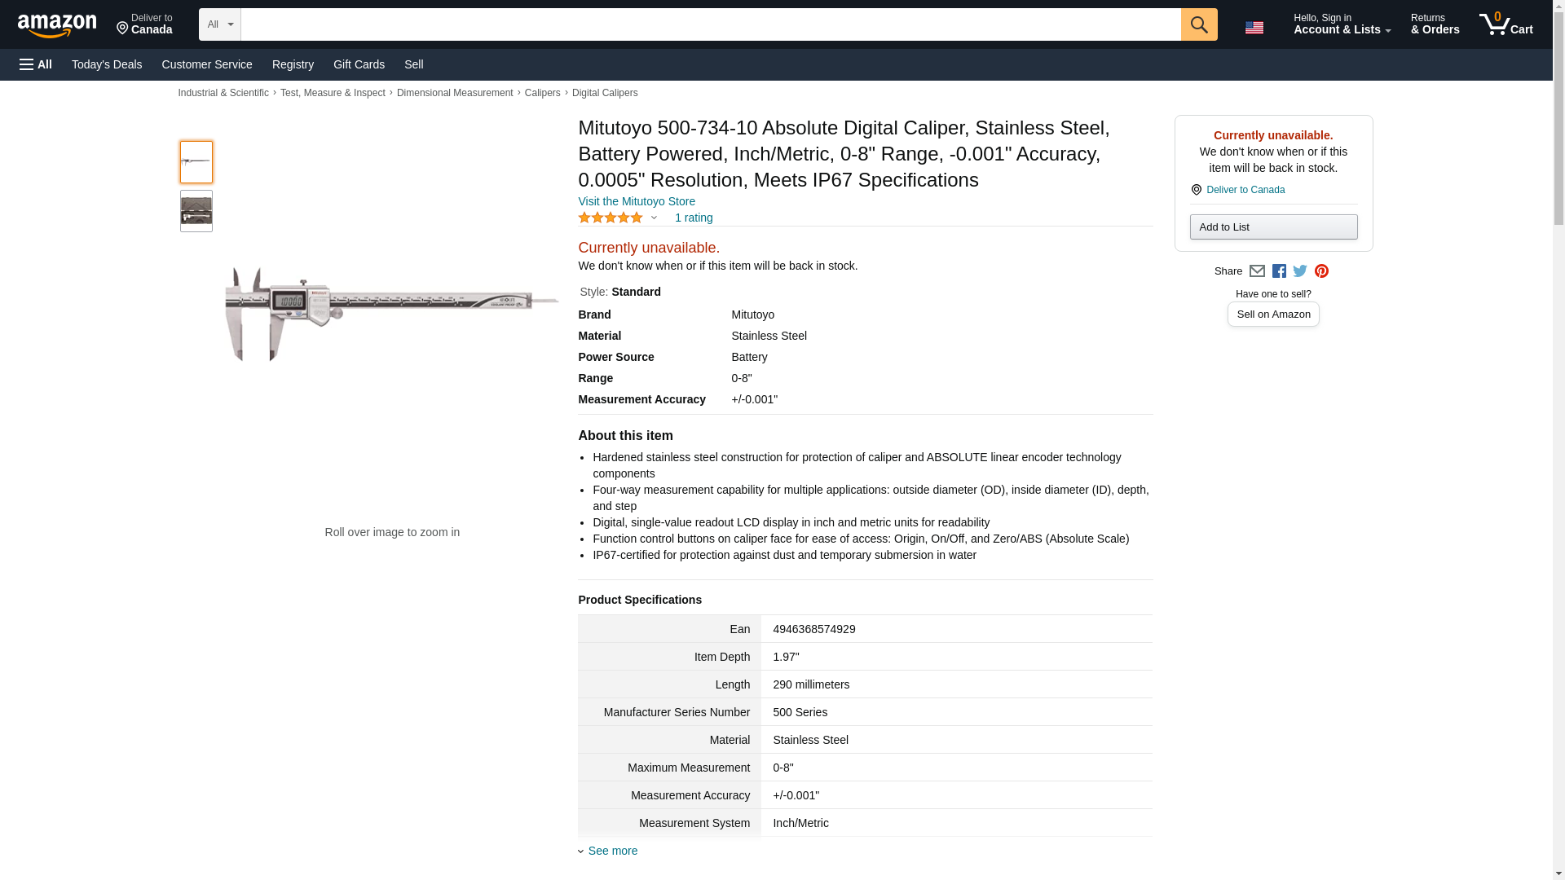Open the All hamburger menu
The height and width of the screenshot is (880, 1565).
(x=36, y=64)
